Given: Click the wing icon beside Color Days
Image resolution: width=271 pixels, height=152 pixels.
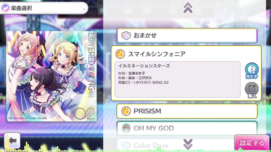Looking at the screenshot, I should point(126,145).
